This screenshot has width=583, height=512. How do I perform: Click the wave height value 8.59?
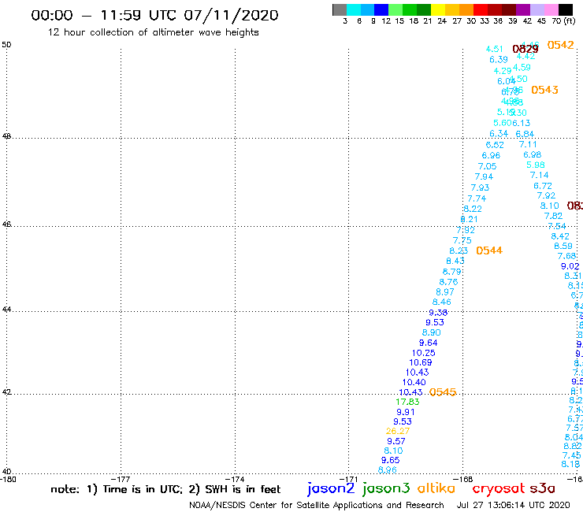click(x=563, y=246)
